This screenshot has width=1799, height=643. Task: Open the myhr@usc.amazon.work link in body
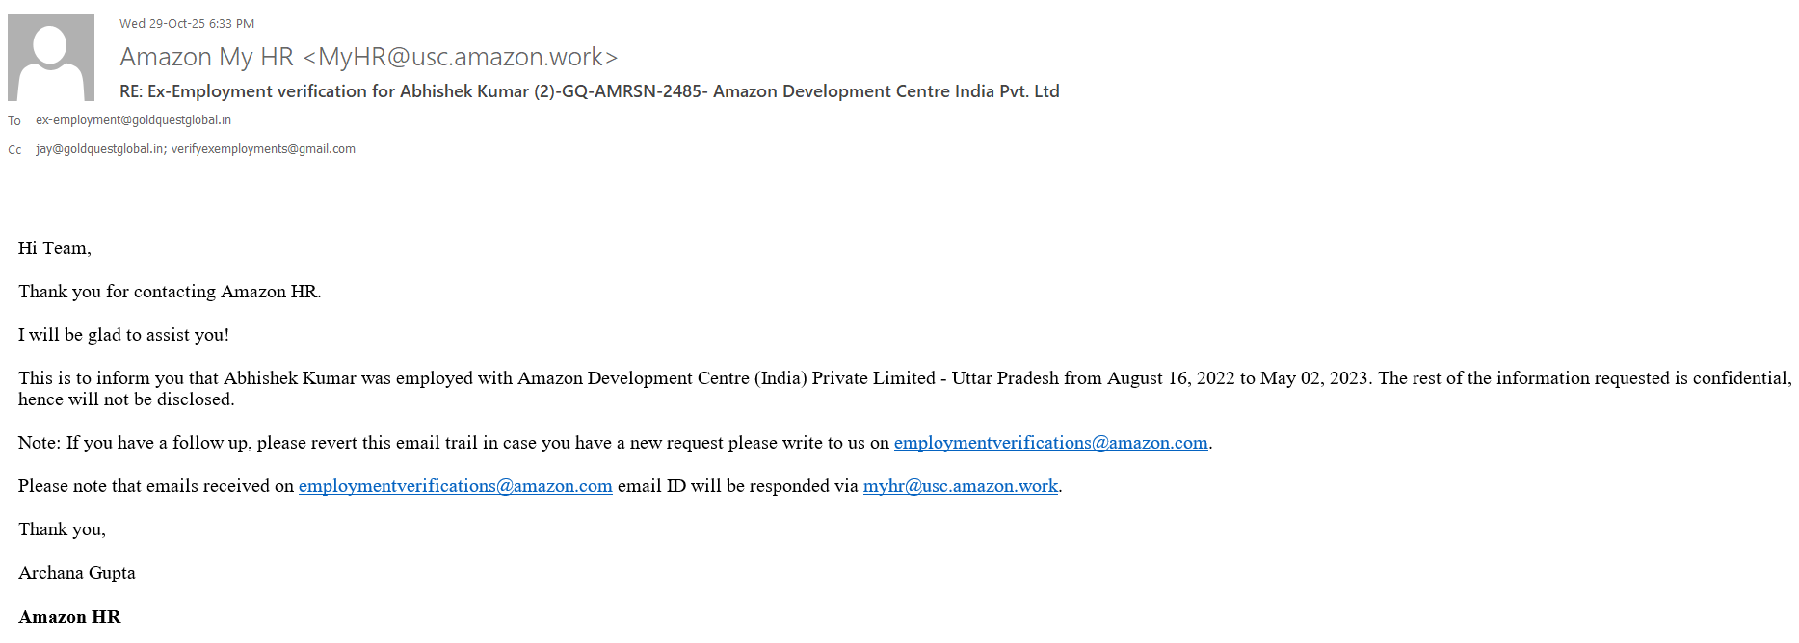point(960,486)
